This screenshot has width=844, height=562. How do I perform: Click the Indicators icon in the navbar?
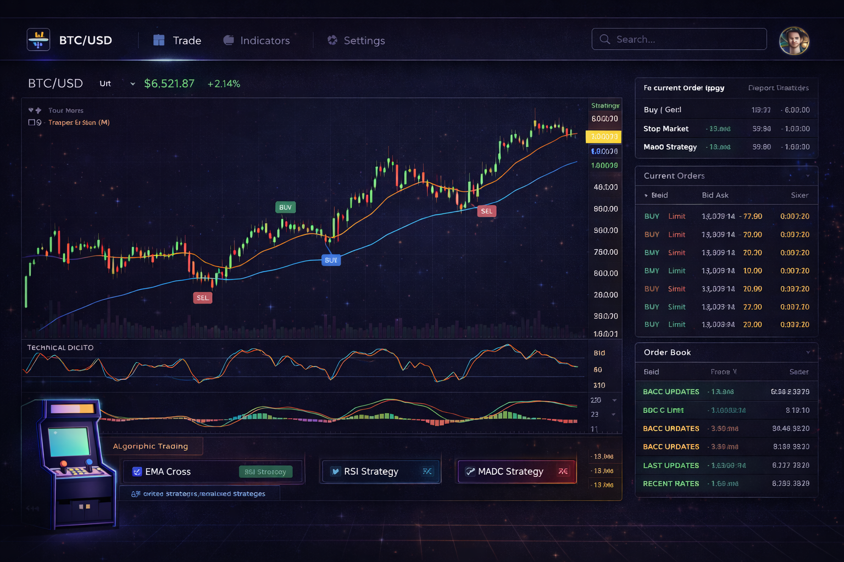coord(227,40)
